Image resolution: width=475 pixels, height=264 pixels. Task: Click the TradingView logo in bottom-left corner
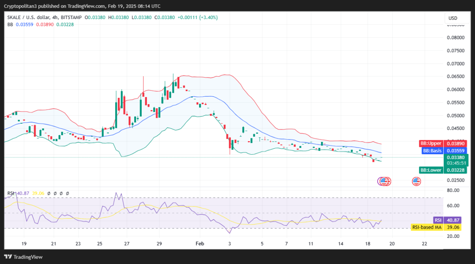click(x=23, y=256)
